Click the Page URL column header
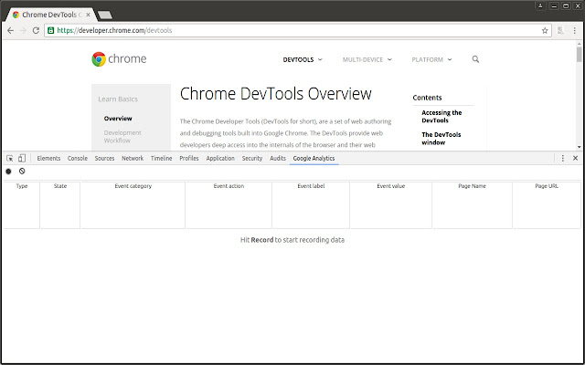The height and width of the screenshot is (365, 585). [x=547, y=186]
